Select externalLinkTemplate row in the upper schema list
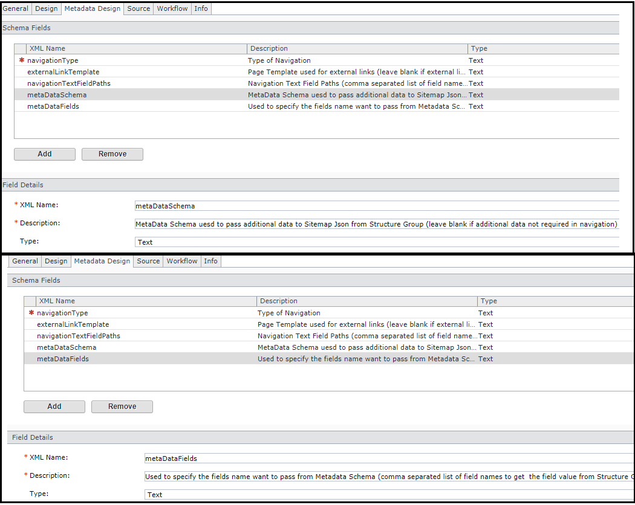Image resolution: width=635 pixels, height=505 pixels. [63, 72]
